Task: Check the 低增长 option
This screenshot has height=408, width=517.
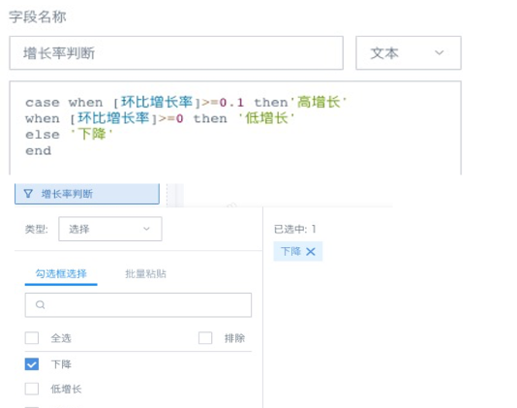Action: point(32,389)
